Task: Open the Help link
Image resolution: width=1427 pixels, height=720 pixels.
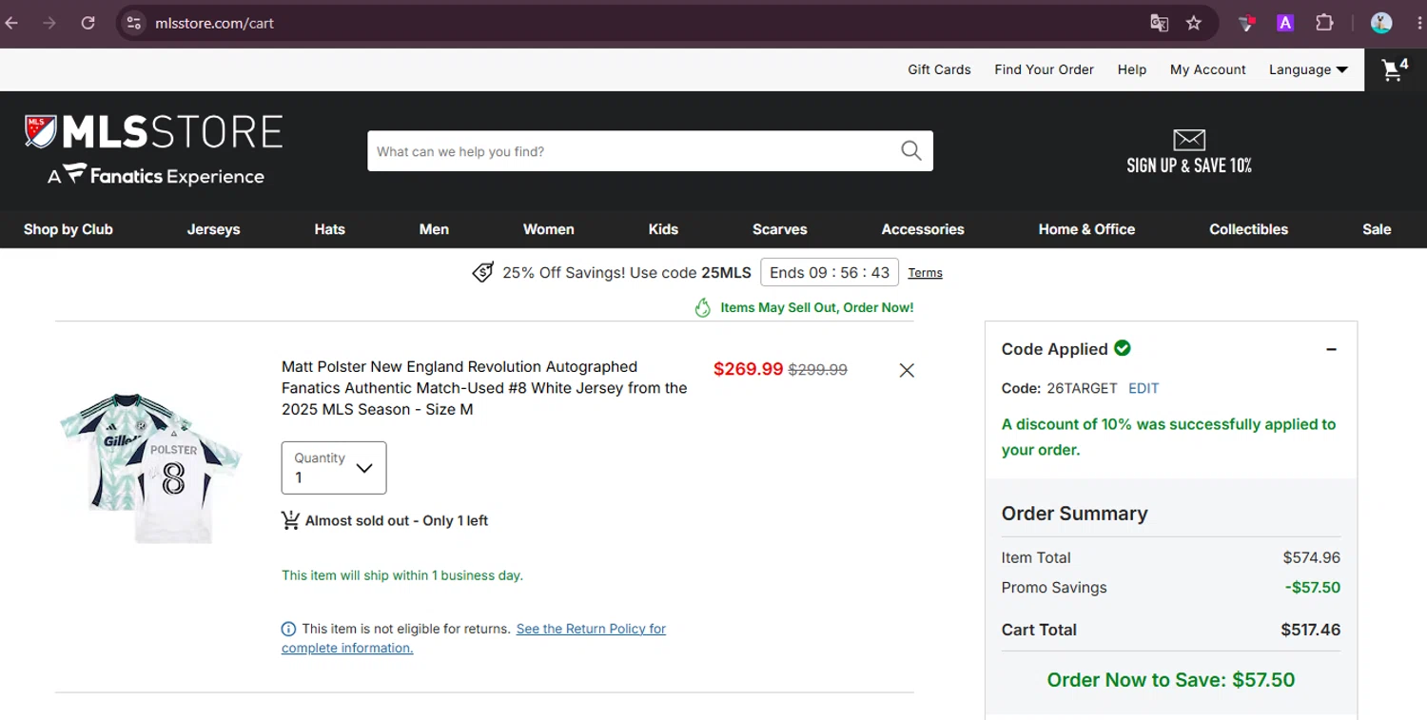Action: pyautogui.click(x=1132, y=69)
